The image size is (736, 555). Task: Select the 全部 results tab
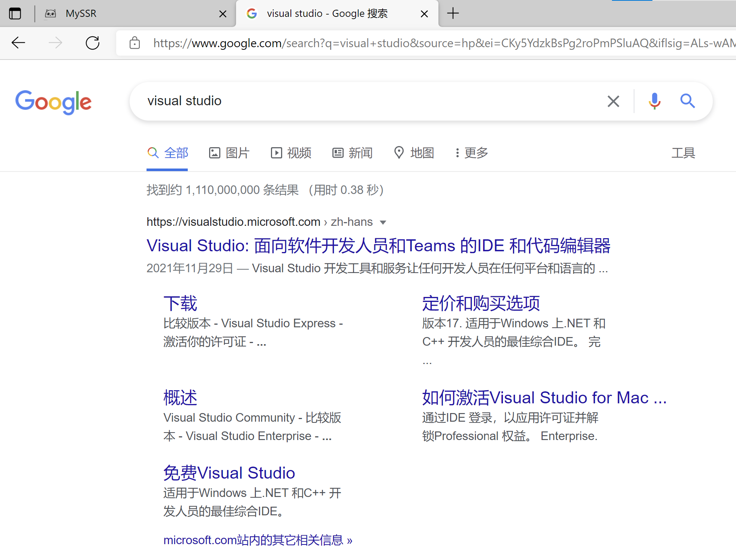click(168, 153)
